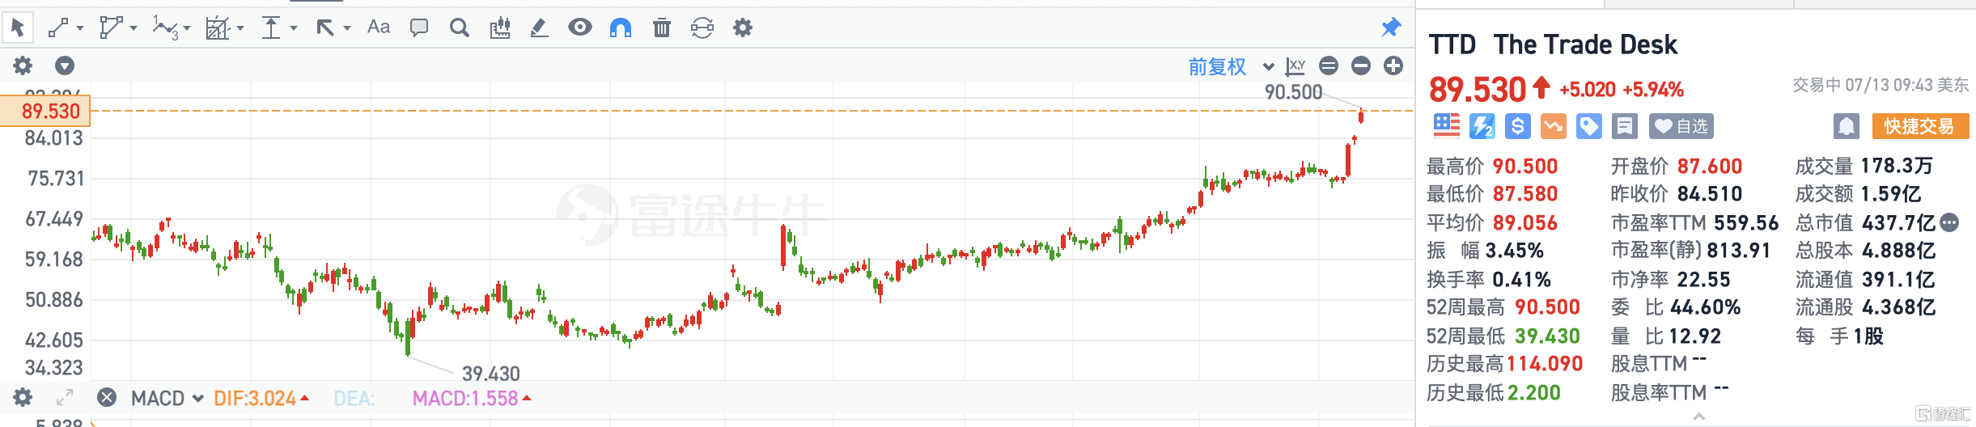Set a price alert with bell icon
Viewport: 1976px width, 427px height.
pos(1847,126)
